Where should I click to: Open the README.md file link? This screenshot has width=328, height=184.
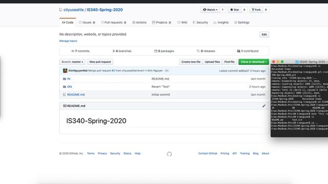point(76,95)
